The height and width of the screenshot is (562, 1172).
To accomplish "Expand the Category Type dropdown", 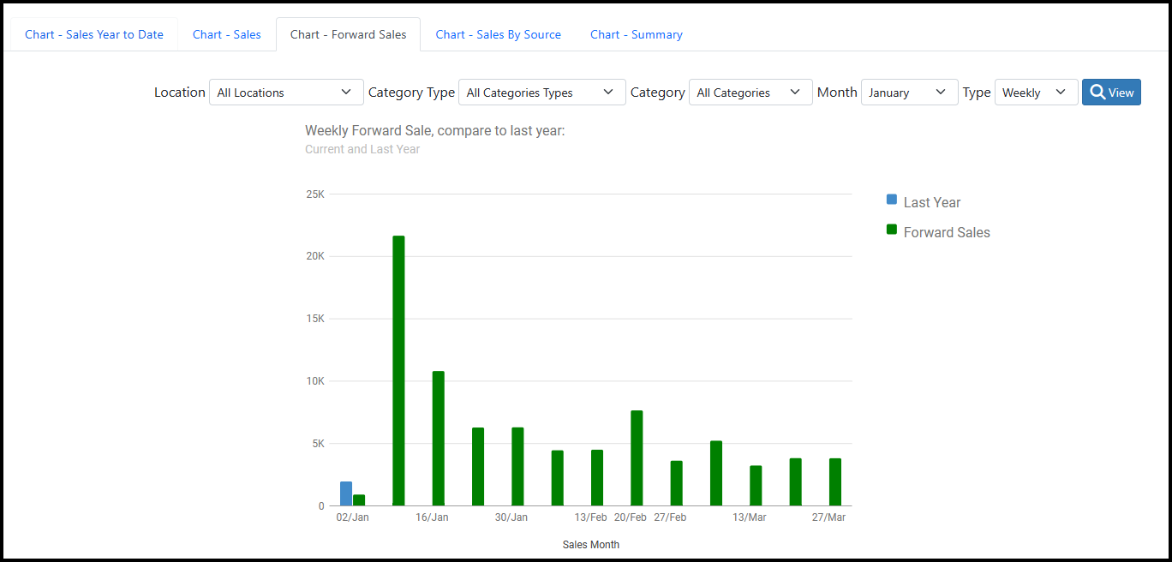I will pos(541,93).
